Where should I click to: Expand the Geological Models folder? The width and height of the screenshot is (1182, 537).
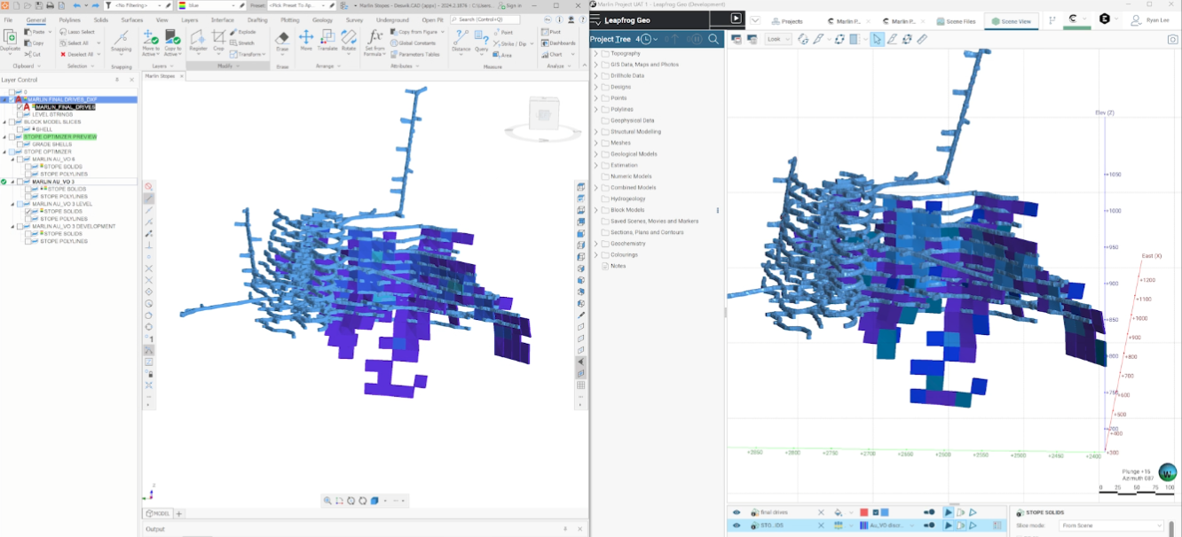595,154
